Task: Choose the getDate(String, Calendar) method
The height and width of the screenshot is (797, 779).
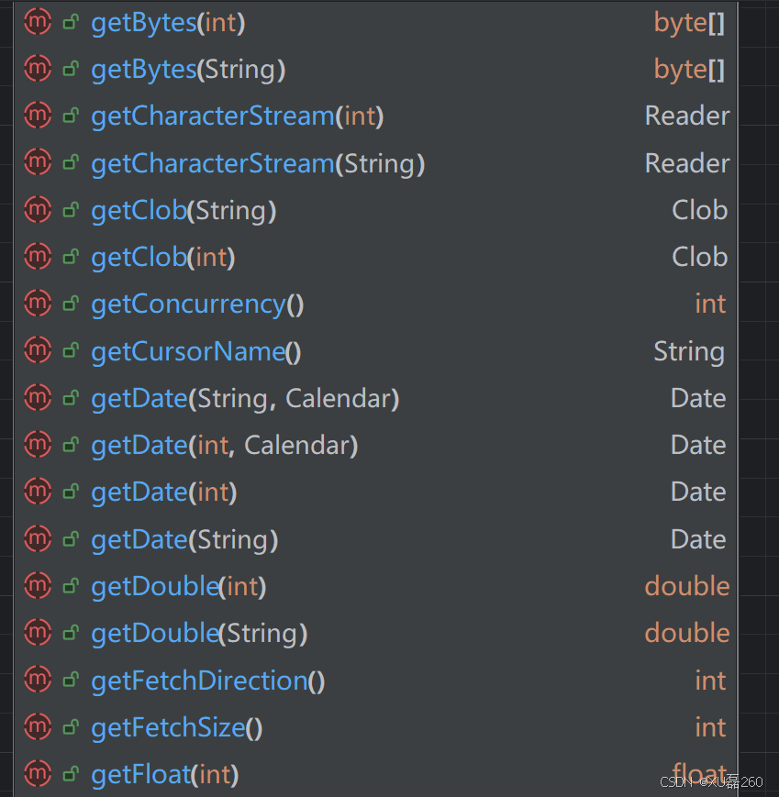Action: click(245, 397)
